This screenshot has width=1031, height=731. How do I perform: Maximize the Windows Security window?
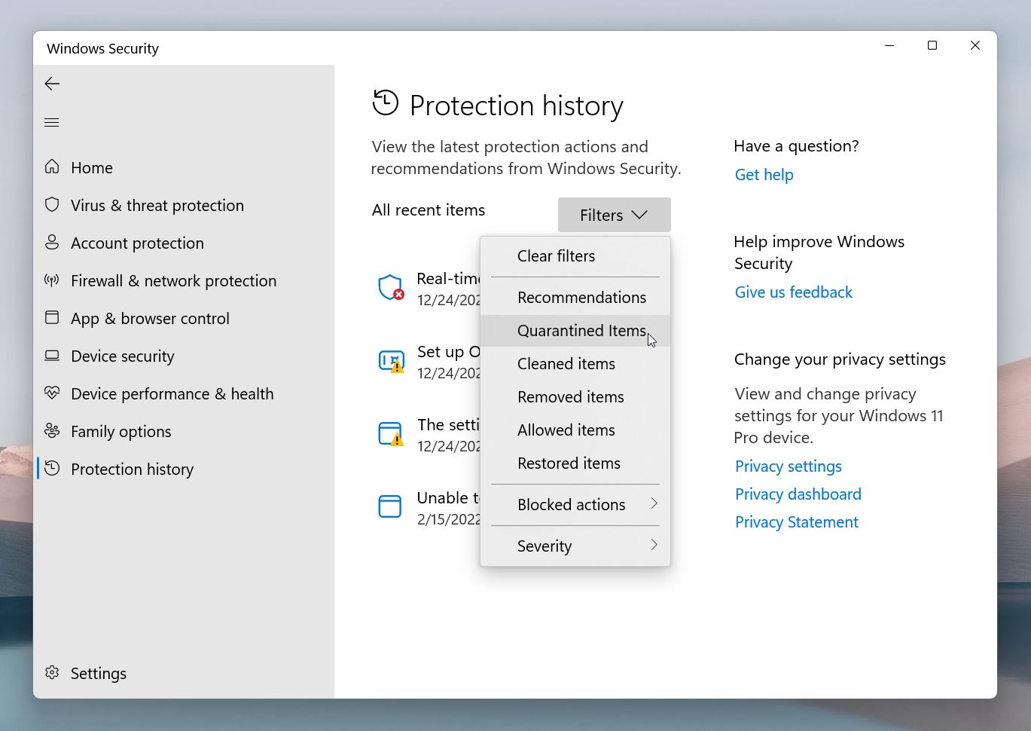pos(932,45)
